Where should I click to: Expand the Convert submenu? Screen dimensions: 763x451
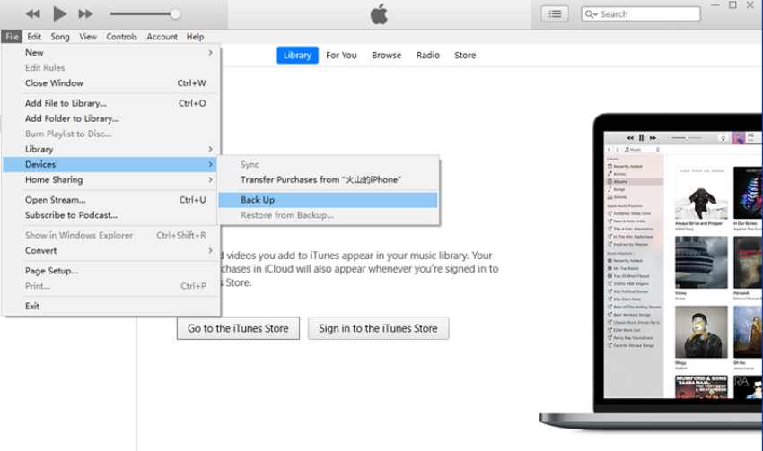click(x=111, y=251)
